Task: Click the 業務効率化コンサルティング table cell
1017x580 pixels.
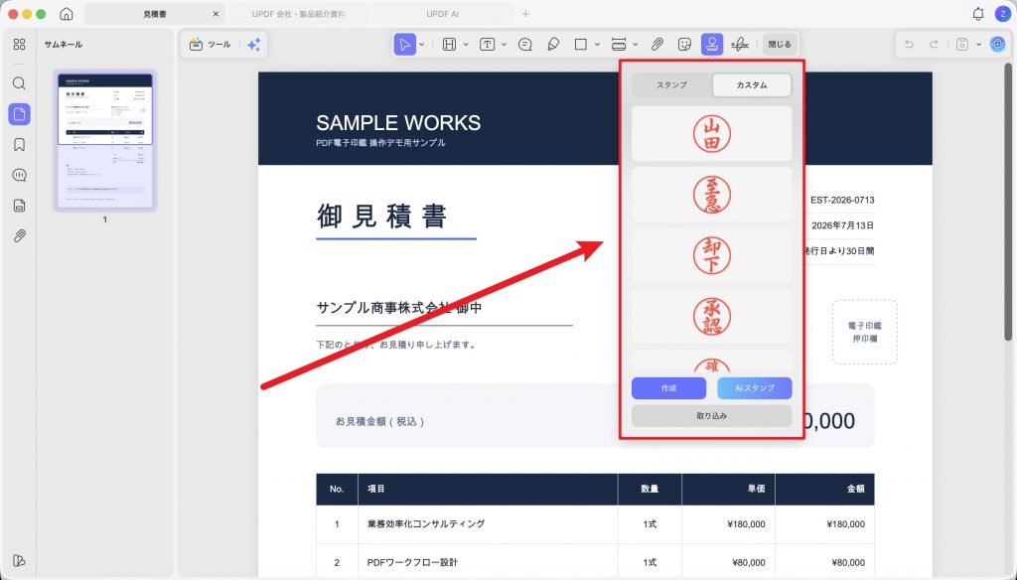Action: (426, 523)
